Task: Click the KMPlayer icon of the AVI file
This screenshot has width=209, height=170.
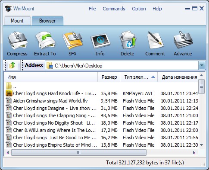Action: point(9,93)
